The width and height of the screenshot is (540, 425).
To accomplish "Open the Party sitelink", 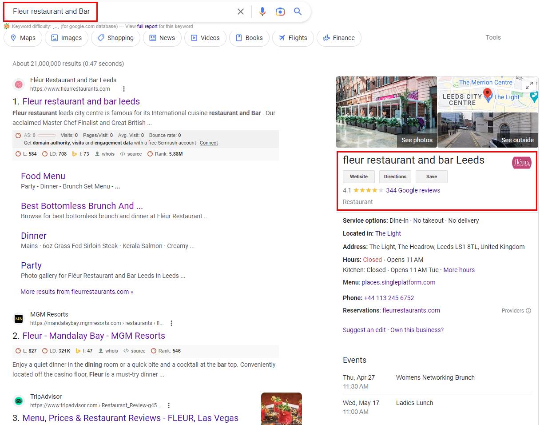I will [31, 265].
